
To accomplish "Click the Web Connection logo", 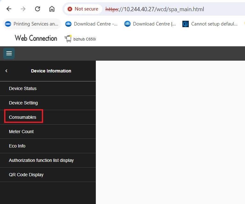I will pos(36,38).
